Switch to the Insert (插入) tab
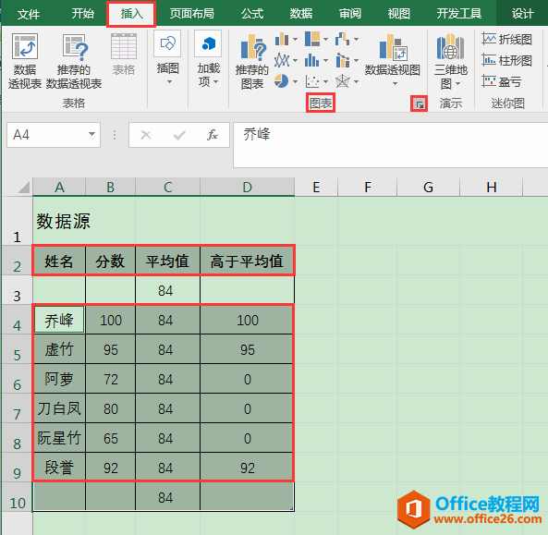The height and width of the screenshot is (535, 548). [x=131, y=14]
